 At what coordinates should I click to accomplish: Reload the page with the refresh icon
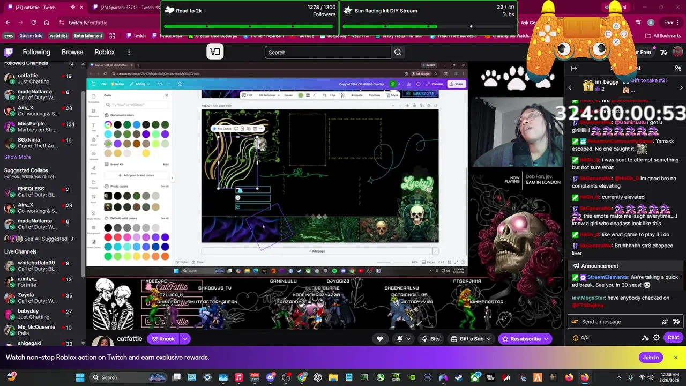click(33, 23)
